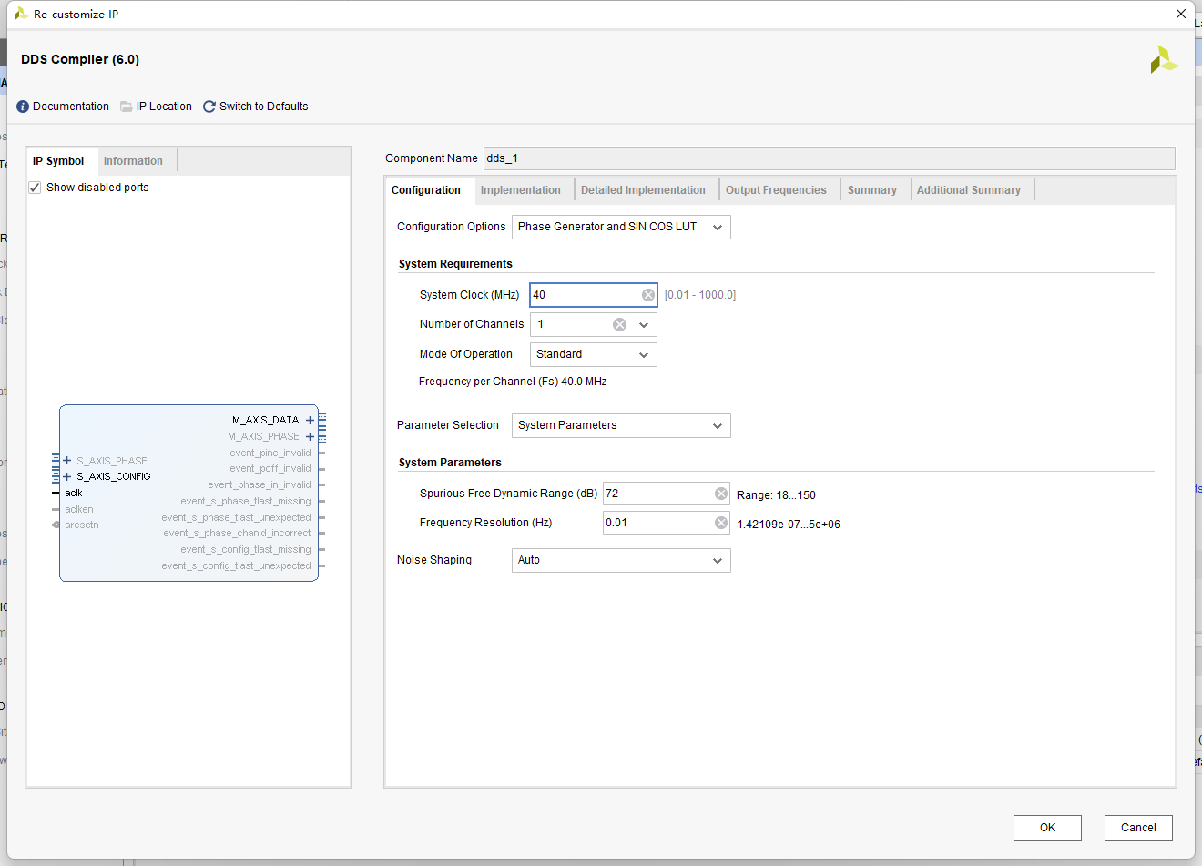The width and height of the screenshot is (1202, 866).
Task: Click the event_s_phase_chanid_incorrect port label
Action: (x=237, y=533)
